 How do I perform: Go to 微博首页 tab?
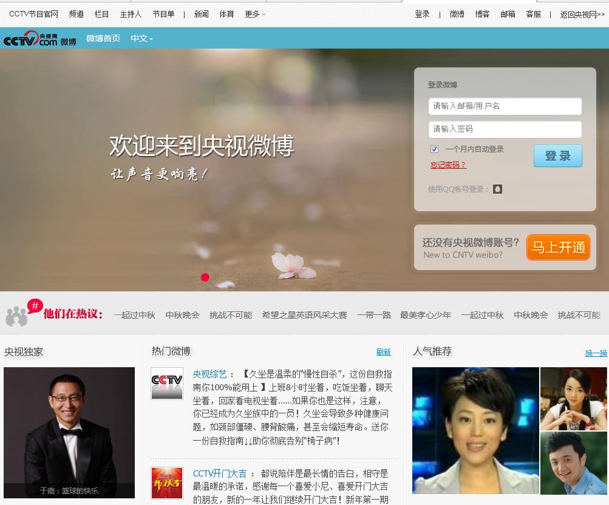click(103, 38)
